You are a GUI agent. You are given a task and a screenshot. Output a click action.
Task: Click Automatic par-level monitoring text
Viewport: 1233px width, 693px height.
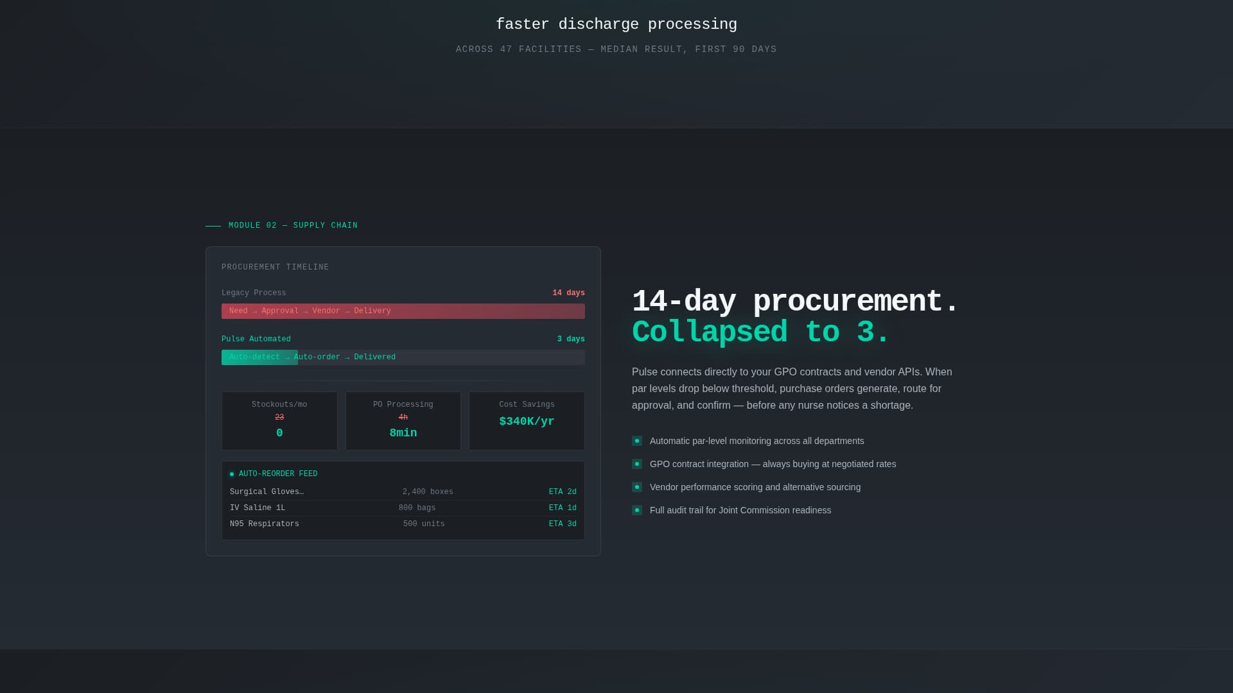(x=757, y=441)
